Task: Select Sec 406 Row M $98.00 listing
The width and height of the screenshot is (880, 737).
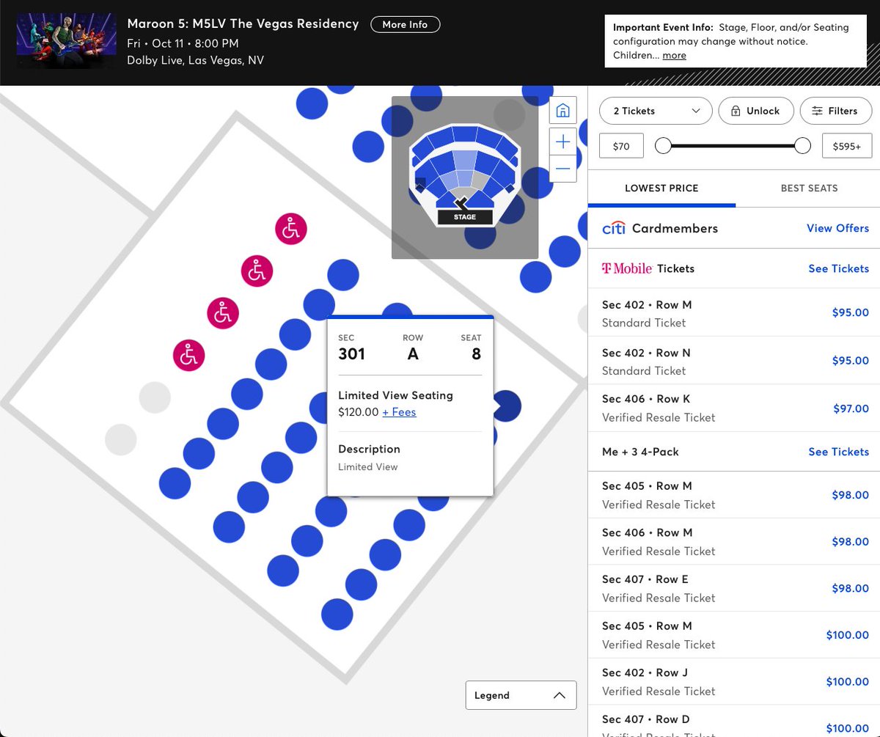Action: 734,542
